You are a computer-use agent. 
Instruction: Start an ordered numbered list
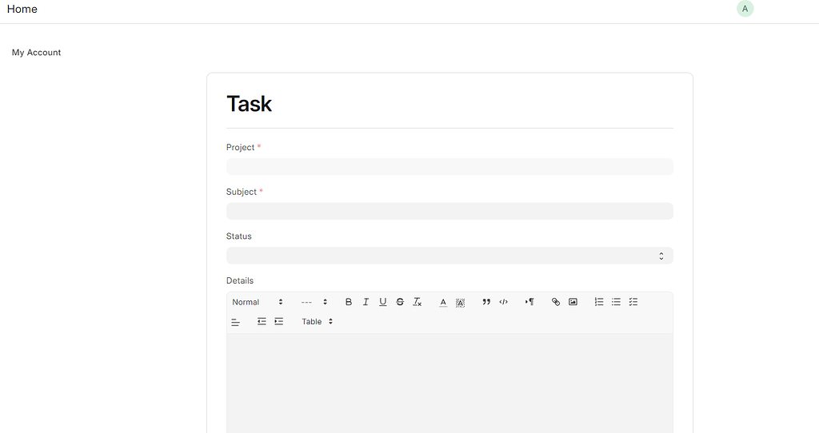[x=599, y=302]
